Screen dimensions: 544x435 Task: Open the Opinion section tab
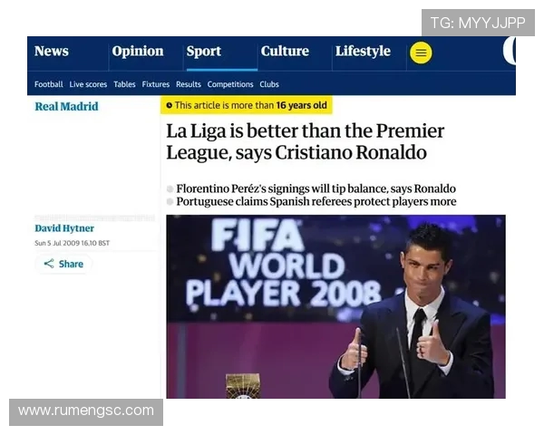pos(138,52)
